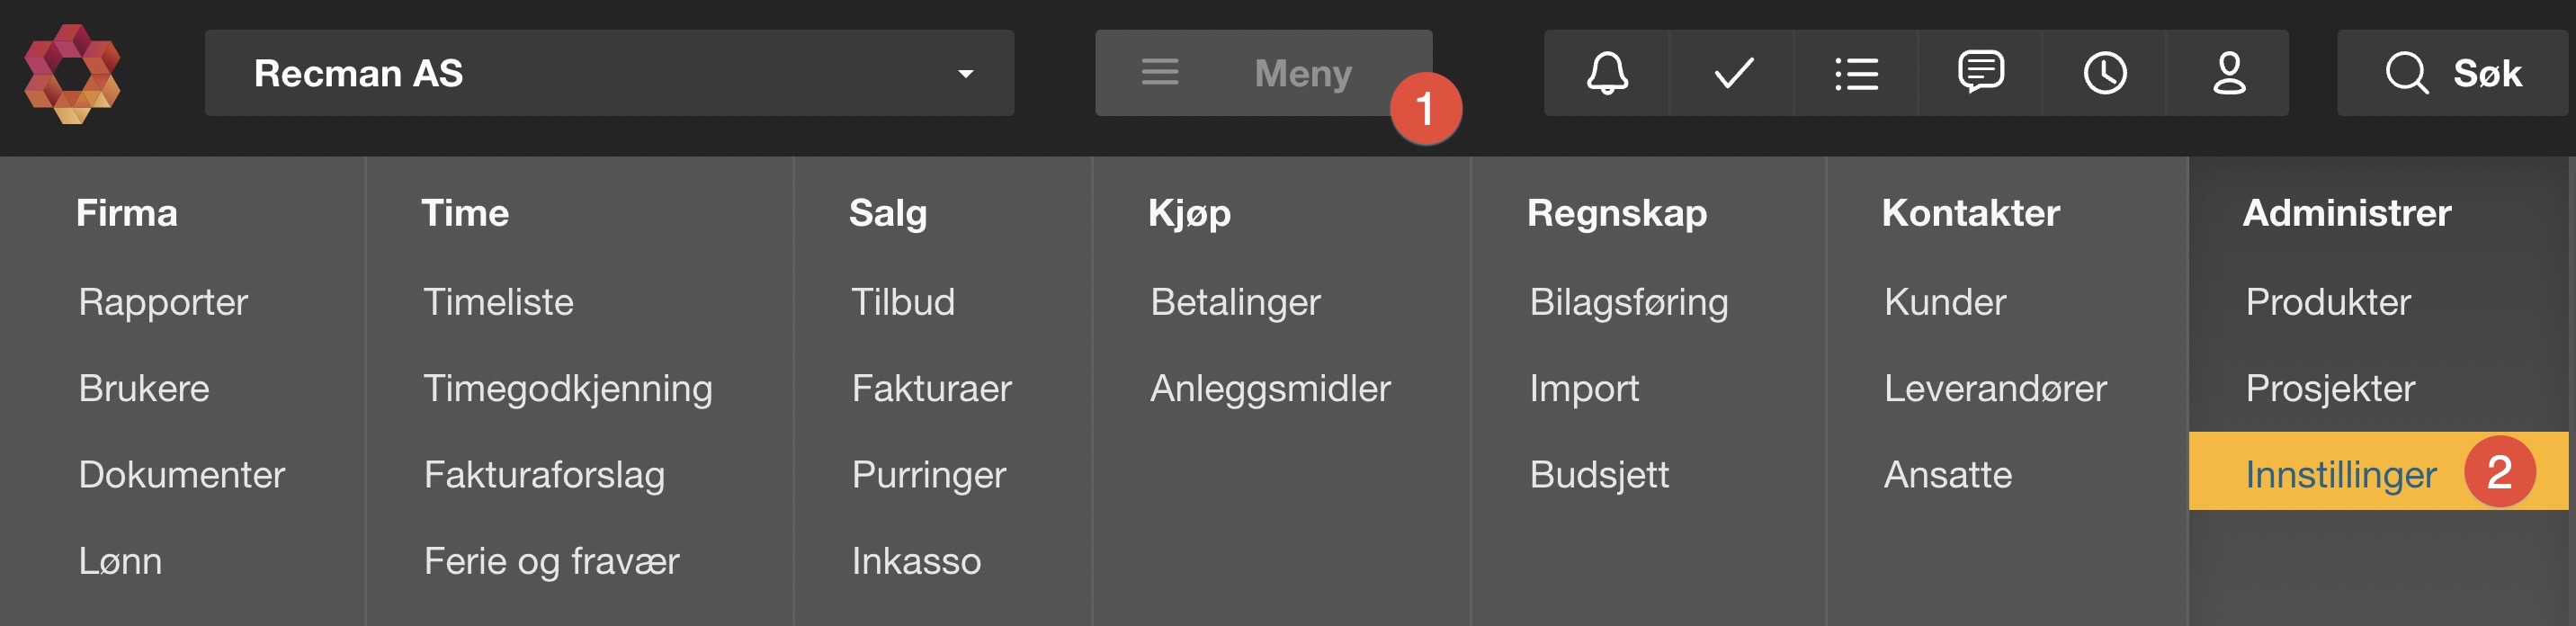Toggle the Meny hamburger menu
The height and width of the screenshot is (626, 2576).
1262,73
